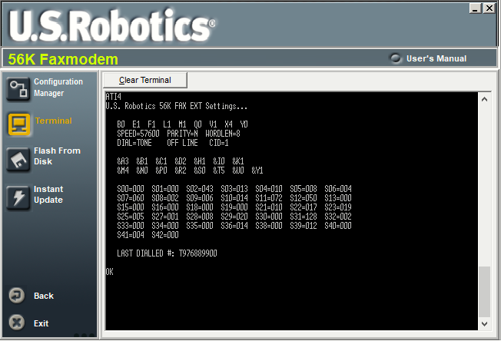Click the &Y1 setting
The image size is (501, 341).
point(257,170)
